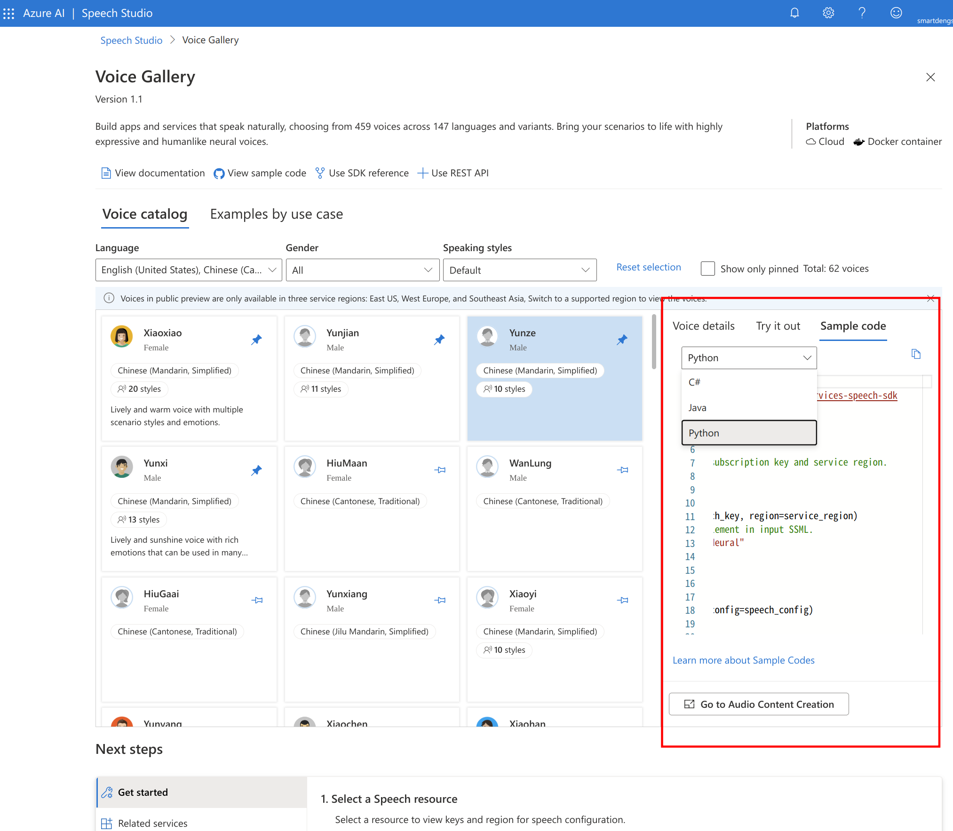Image resolution: width=953 pixels, height=831 pixels.
Task: Open settings gear icon
Action: pyautogui.click(x=828, y=13)
